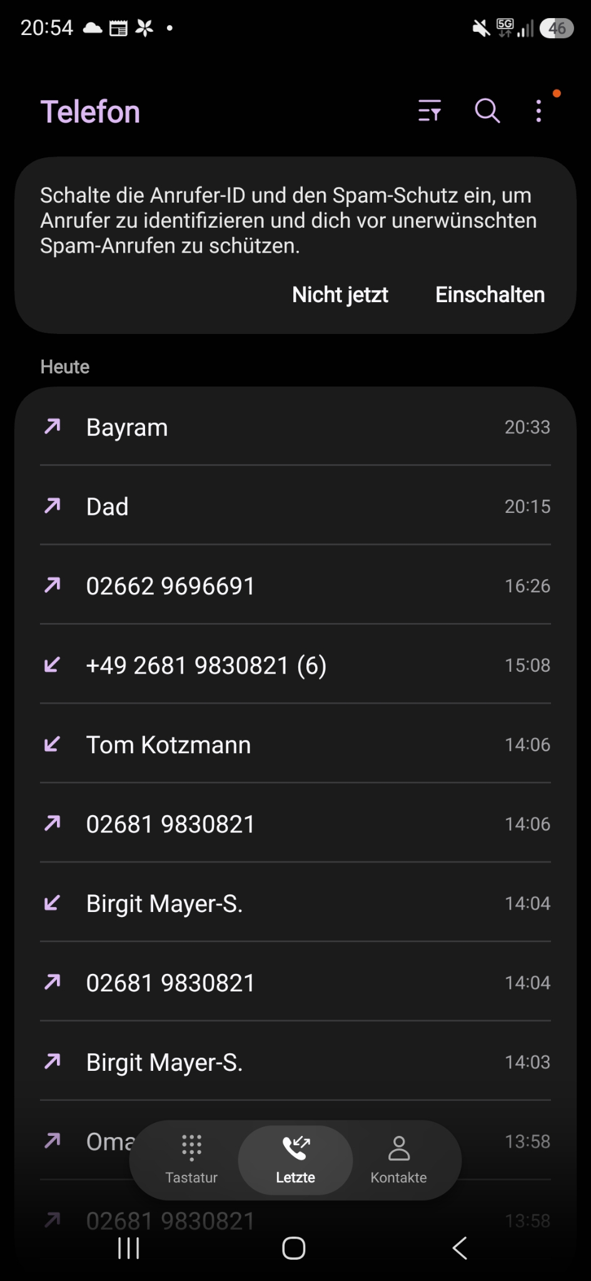Screen dimensions: 591x1281
Task: Open the Kontakte tab
Action: (398, 1160)
